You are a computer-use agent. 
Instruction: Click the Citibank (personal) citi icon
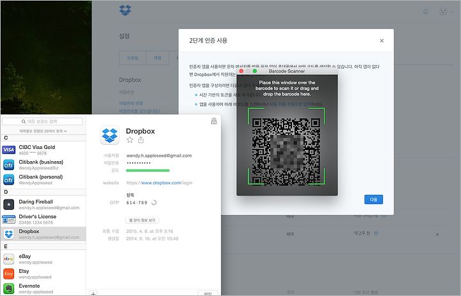8,180
